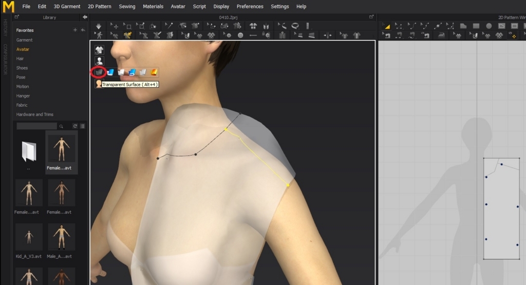
Task: Choose the buttonhole line tool icon
Action: point(253,35)
